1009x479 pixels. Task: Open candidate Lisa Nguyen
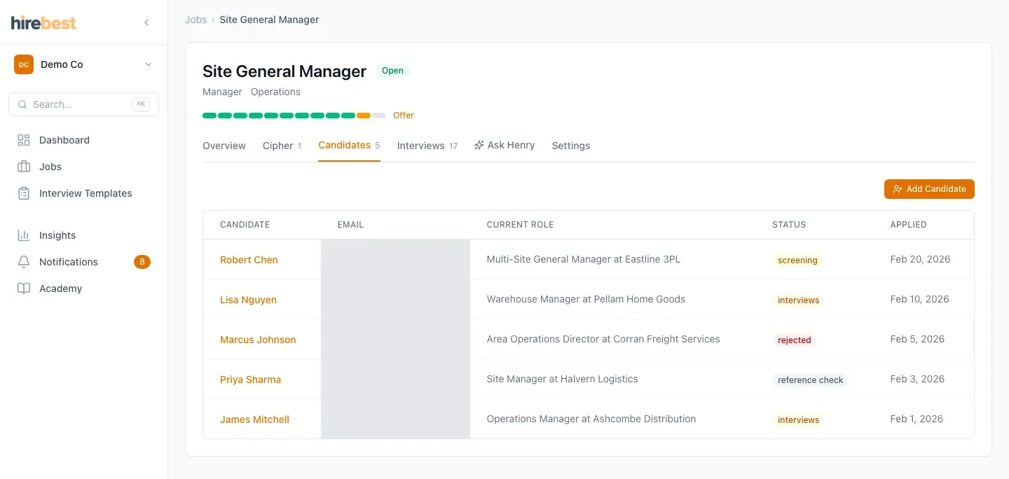point(248,300)
